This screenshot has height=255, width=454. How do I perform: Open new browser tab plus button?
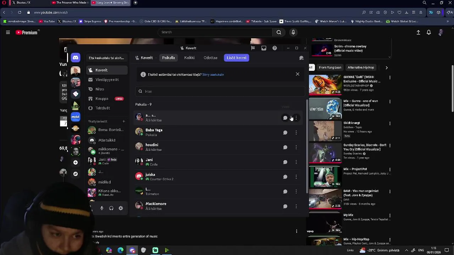coord(135,2)
